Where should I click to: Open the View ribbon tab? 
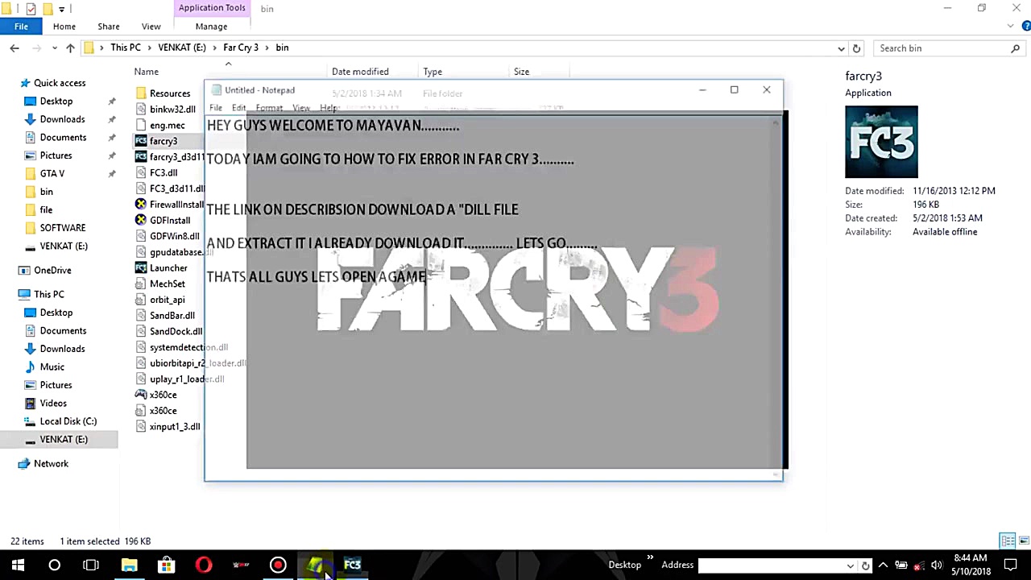tap(151, 27)
